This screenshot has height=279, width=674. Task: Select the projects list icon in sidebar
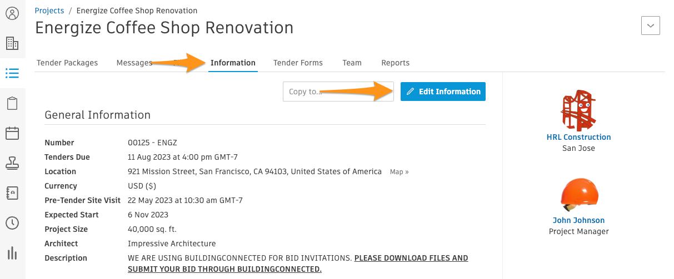12,73
